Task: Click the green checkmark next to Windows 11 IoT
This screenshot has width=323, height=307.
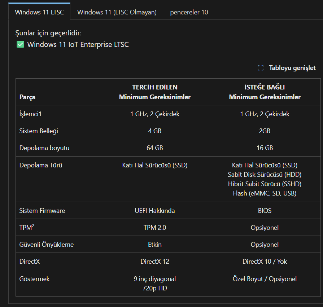Action: click(20, 44)
